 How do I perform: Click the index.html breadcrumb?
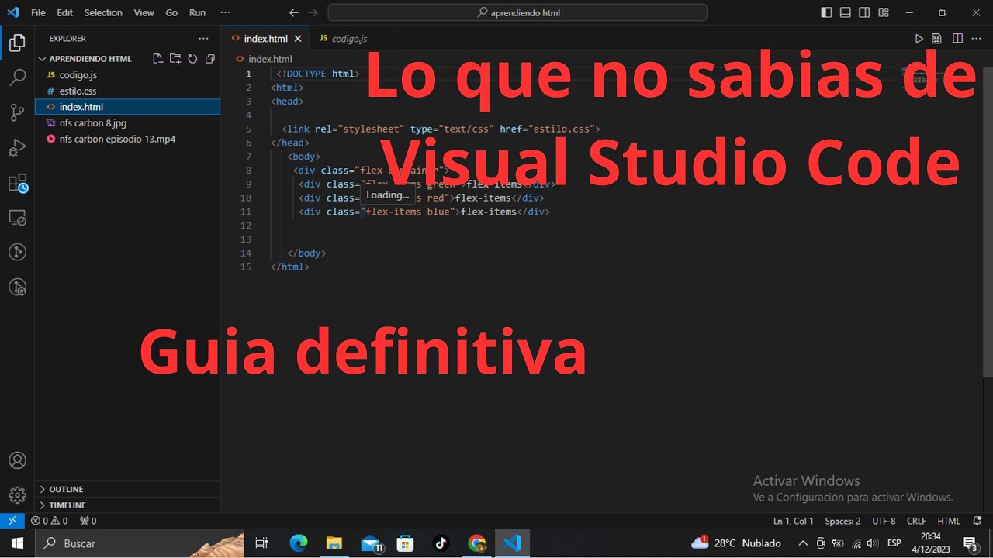tap(270, 59)
